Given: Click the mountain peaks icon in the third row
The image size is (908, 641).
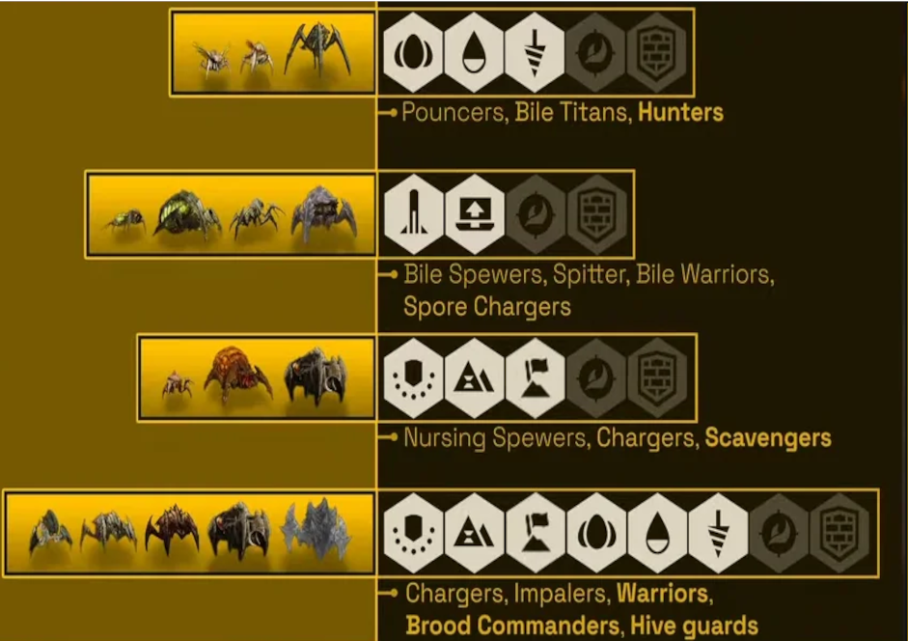Looking at the screenshot, I should click(x=475, y=378).
